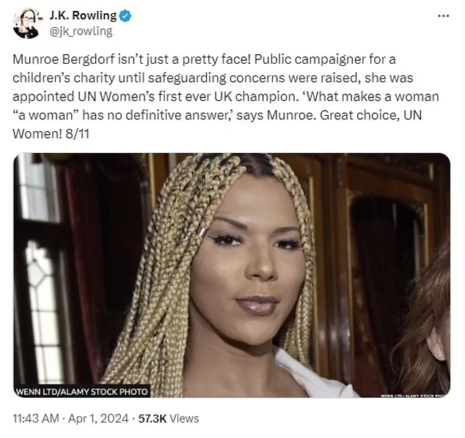Screen dimensions: 465x438
Task: Click the blue verified checkmark badge
Action: (x=125, y=16)
